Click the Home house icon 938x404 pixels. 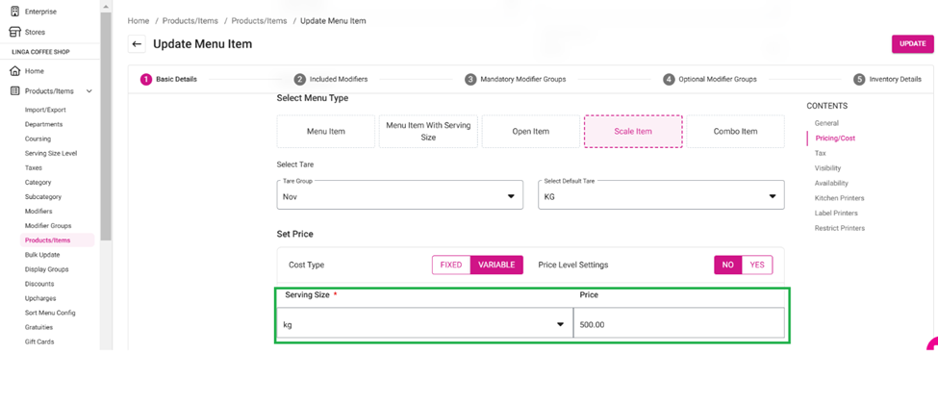(x=14, y=71)
